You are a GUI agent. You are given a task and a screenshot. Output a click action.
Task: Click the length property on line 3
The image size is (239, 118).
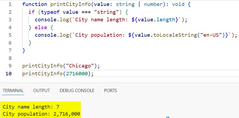click(166, 20)
